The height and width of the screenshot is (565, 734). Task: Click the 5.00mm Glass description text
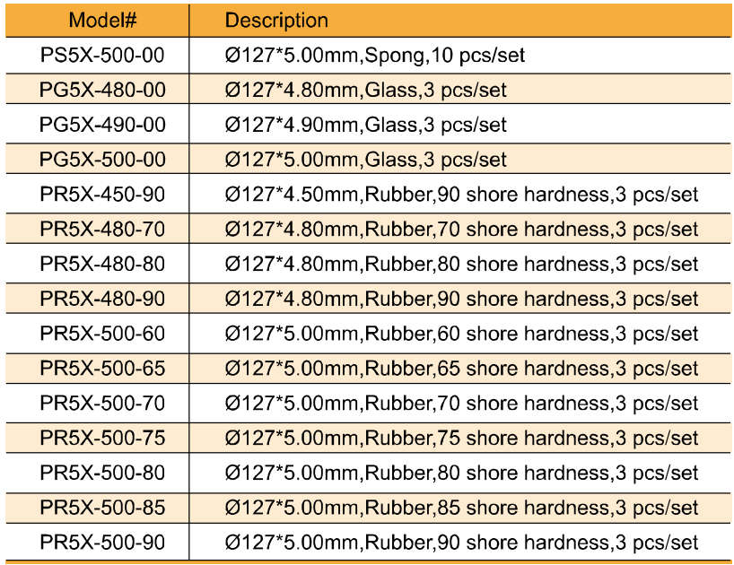(365, 160)
